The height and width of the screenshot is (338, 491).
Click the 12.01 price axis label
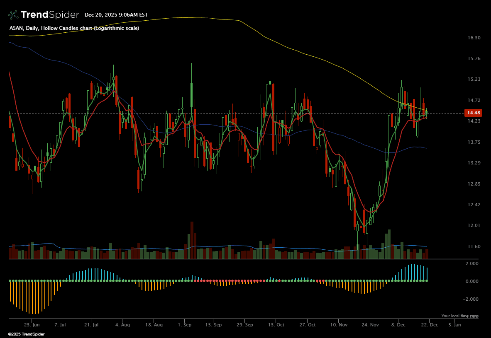point(474,225)
